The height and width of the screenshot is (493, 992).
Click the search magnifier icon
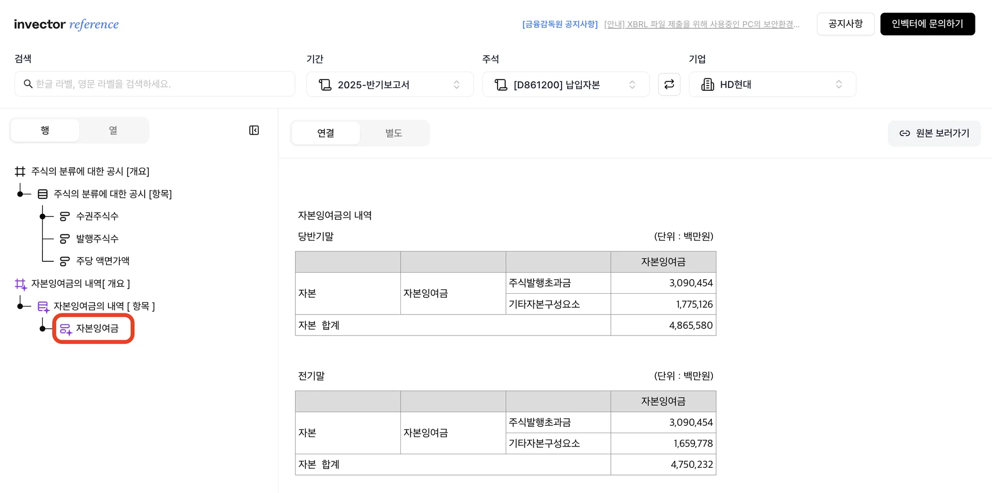coord(28,84)
